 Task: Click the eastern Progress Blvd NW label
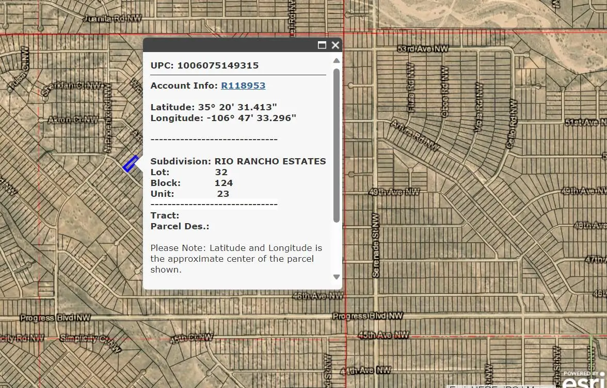(368, 316)
